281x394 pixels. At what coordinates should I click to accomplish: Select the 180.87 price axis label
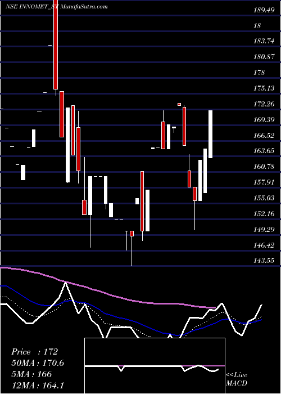coord(264,57)
